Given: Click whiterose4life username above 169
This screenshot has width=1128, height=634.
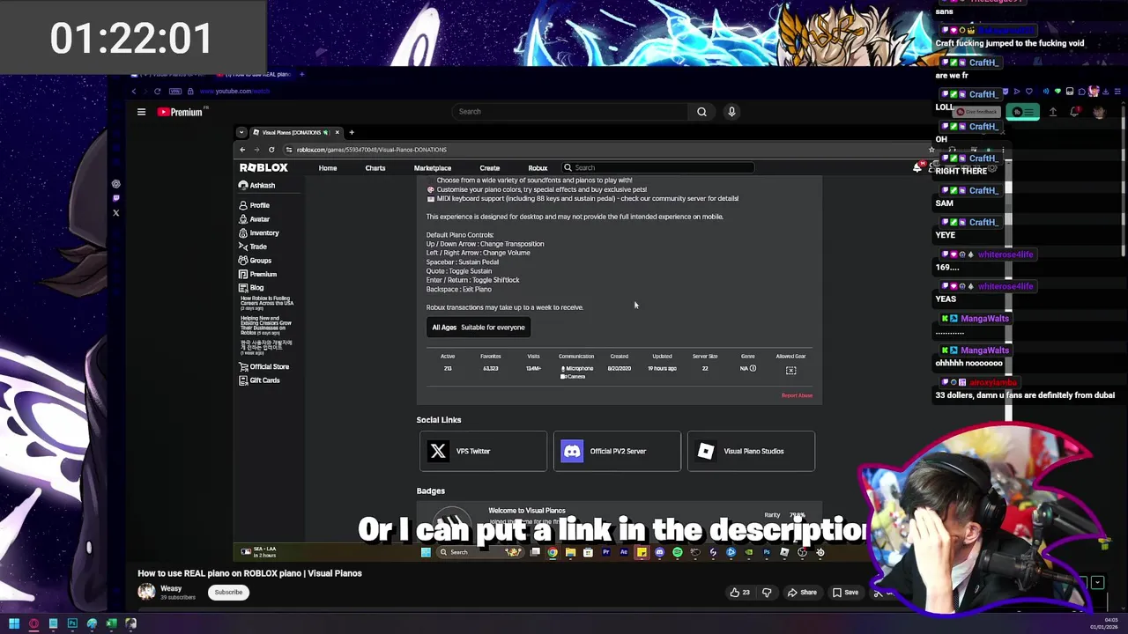Looking at the screenshot, I should 1006,254.
